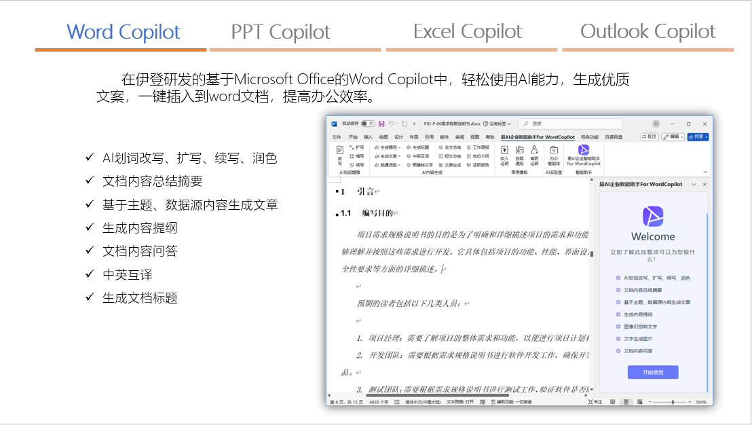Open the 审阅 Review ribbon tab

point(459,137)
